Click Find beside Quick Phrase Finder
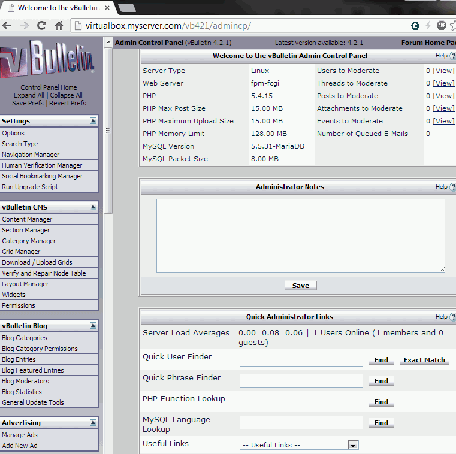 tap(381, 381)
